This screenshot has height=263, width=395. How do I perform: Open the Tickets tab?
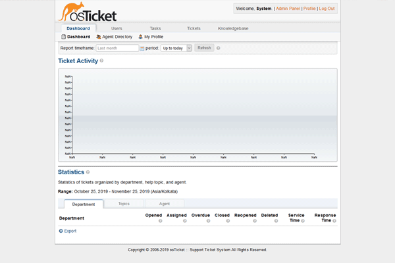pyautogui.click(x=194, y=29)
